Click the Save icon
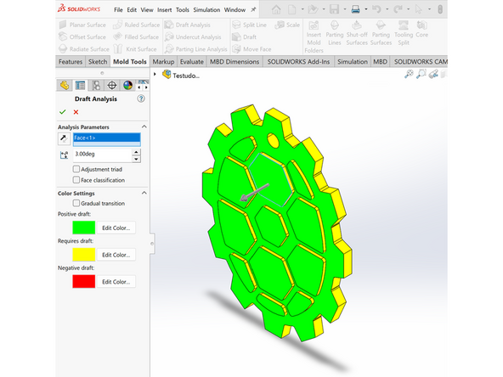 334,9
